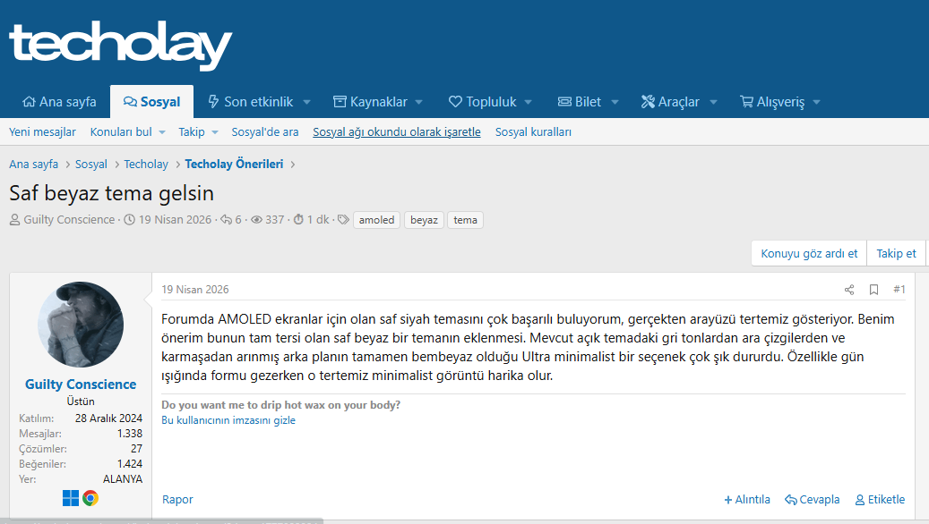Click Mesajlar count 1.338

click(130, 434)
